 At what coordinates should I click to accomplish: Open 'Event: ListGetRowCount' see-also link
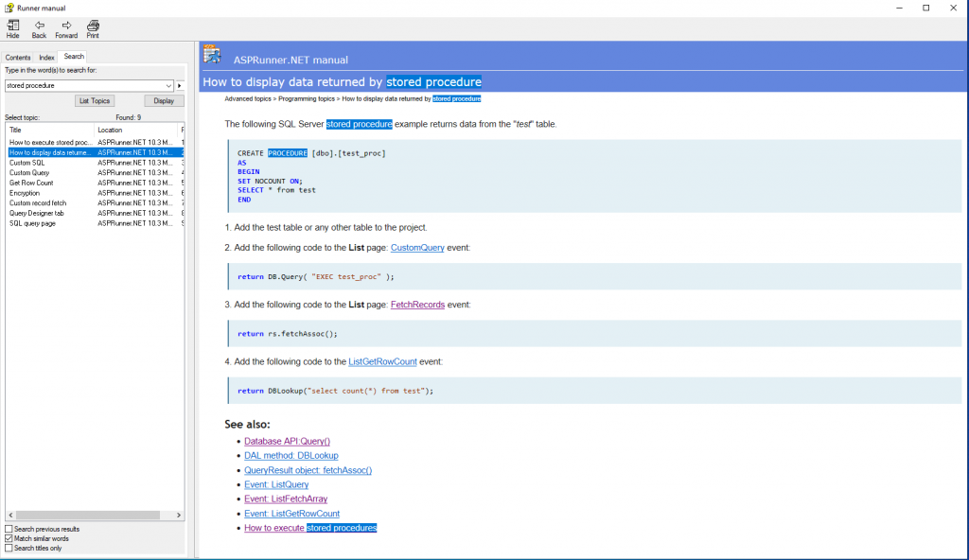pyautogui.click(x=291, y=514)
